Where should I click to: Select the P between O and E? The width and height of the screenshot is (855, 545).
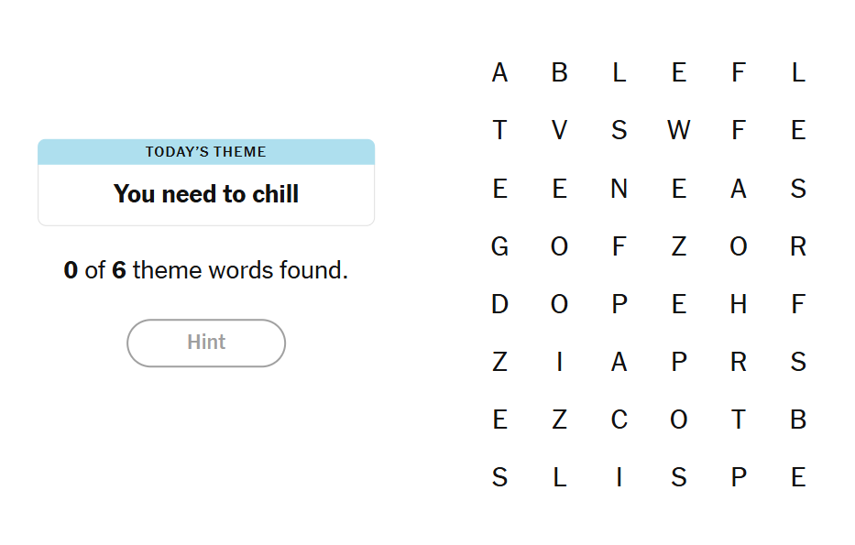pyautogui.click(x=619, y=304)
